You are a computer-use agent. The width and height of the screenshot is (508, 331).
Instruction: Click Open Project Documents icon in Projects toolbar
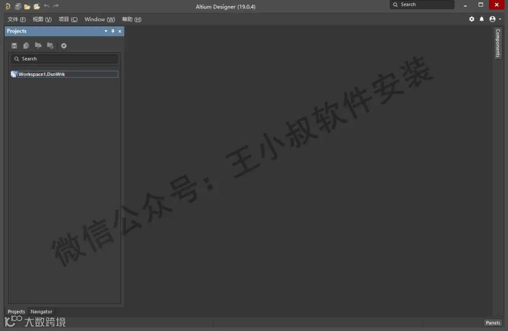tap(50, 46)
